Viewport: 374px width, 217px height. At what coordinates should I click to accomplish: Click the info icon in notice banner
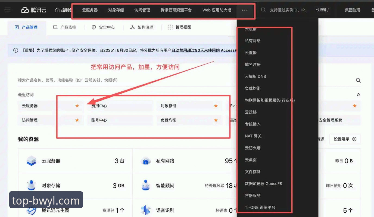16,50
